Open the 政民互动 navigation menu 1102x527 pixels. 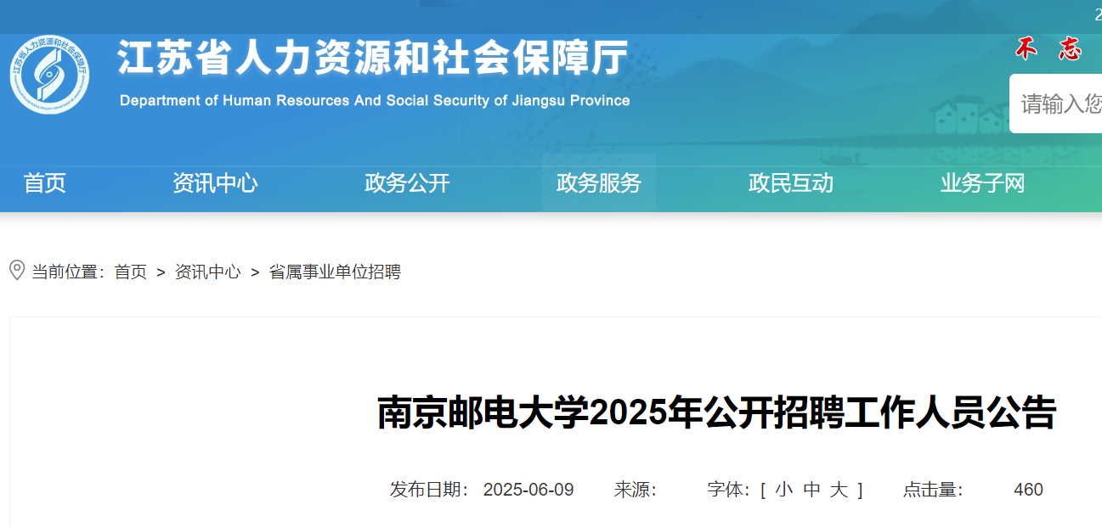791,183
